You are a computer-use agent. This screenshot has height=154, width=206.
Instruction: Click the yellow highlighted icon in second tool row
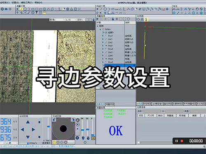44,13
